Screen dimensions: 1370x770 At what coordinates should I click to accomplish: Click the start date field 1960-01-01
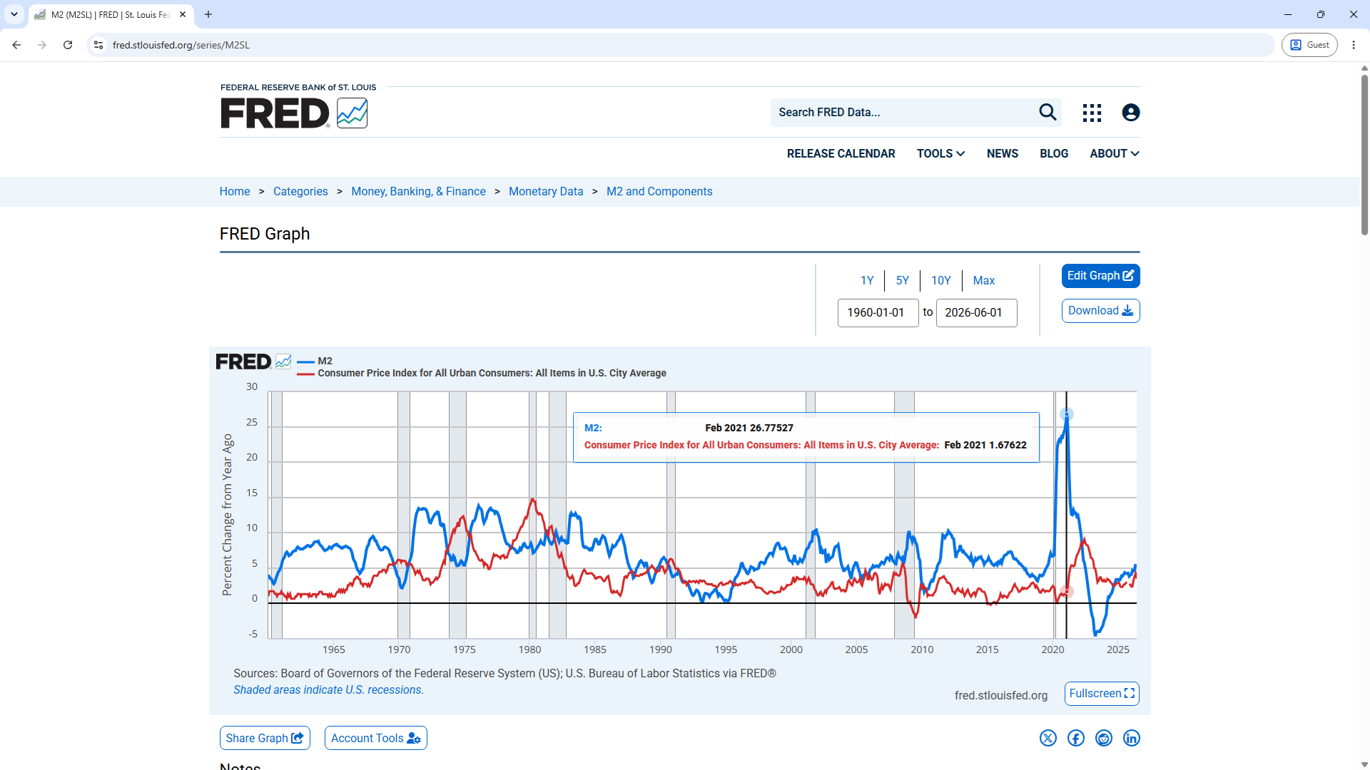(x=878, y=312)
